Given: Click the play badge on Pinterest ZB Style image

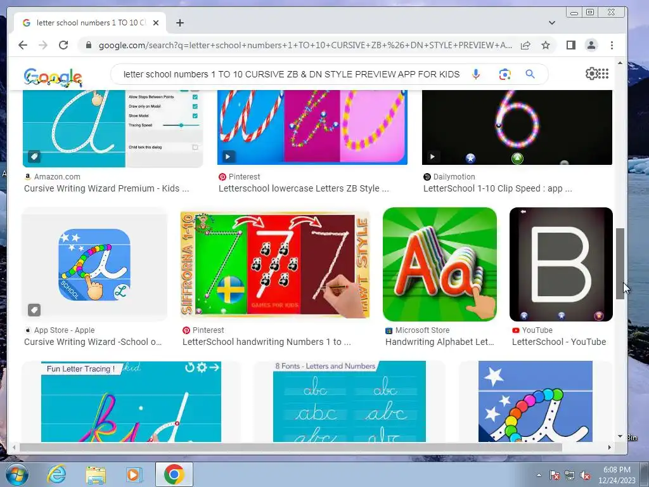Looking at the screenshot, I should point(228,157).
